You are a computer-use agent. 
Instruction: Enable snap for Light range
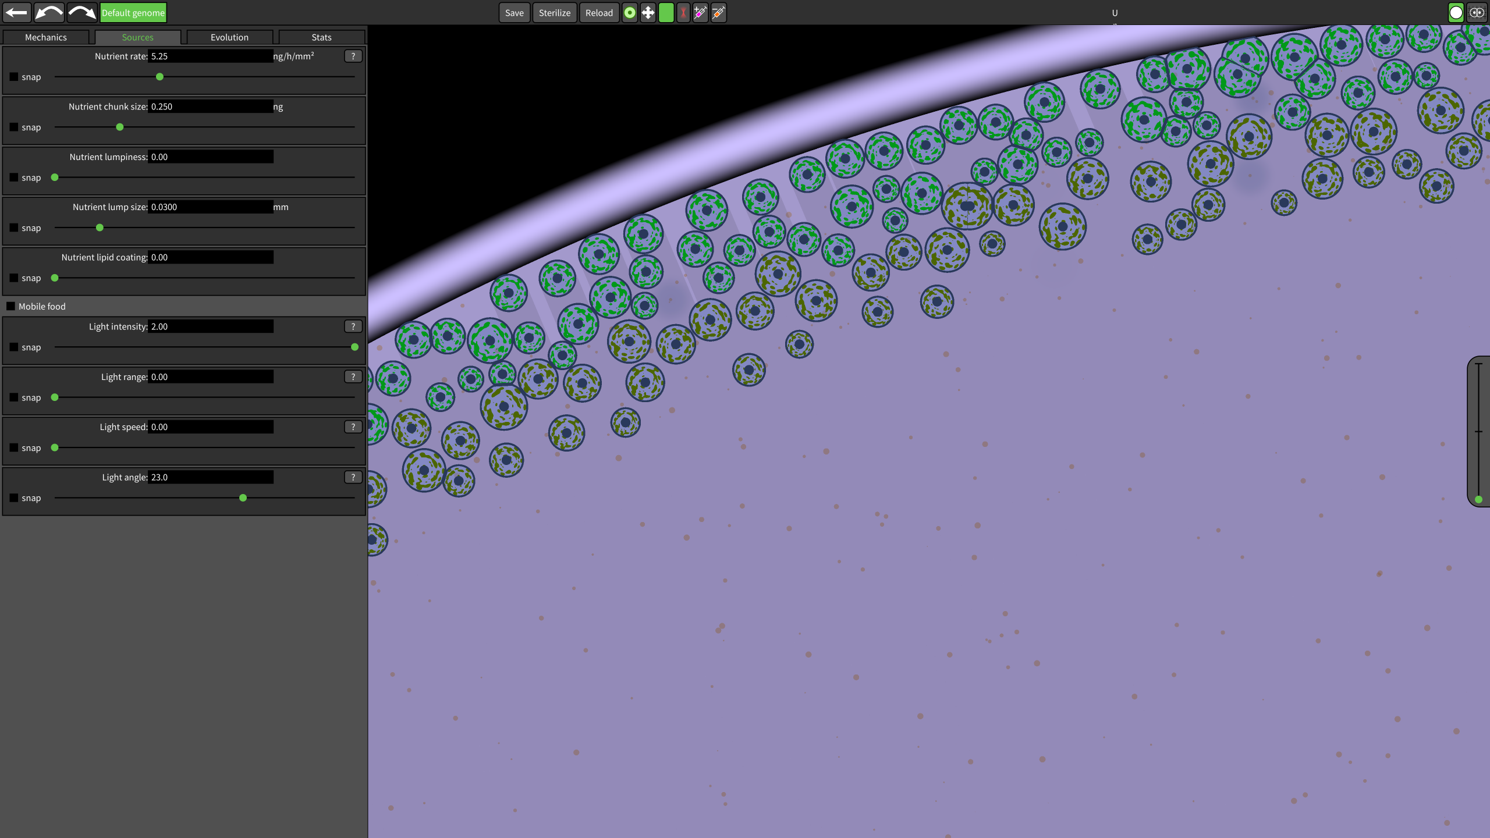(14, 397)
